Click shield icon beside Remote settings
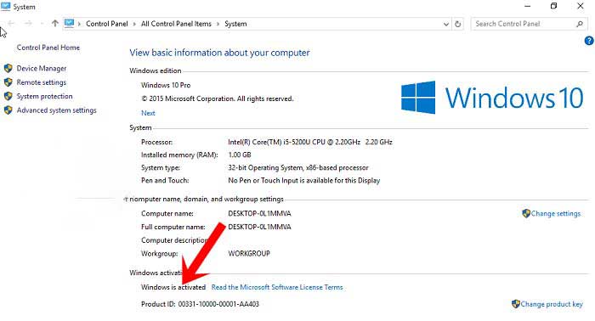This screenshot has width=595, height=321. point(8,82)
